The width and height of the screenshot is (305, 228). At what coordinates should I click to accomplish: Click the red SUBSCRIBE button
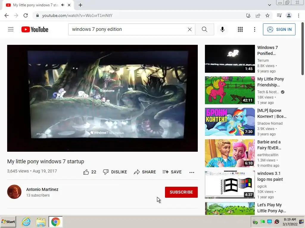(x=181, y=192)
